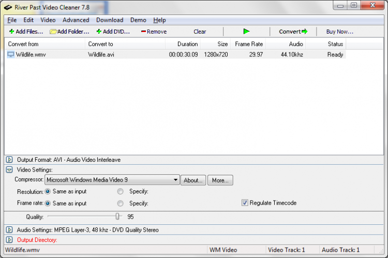Click the Wildlife.avi output name
Image resolution: width=388 pixels, height=258 pixels.
point(101,54)
